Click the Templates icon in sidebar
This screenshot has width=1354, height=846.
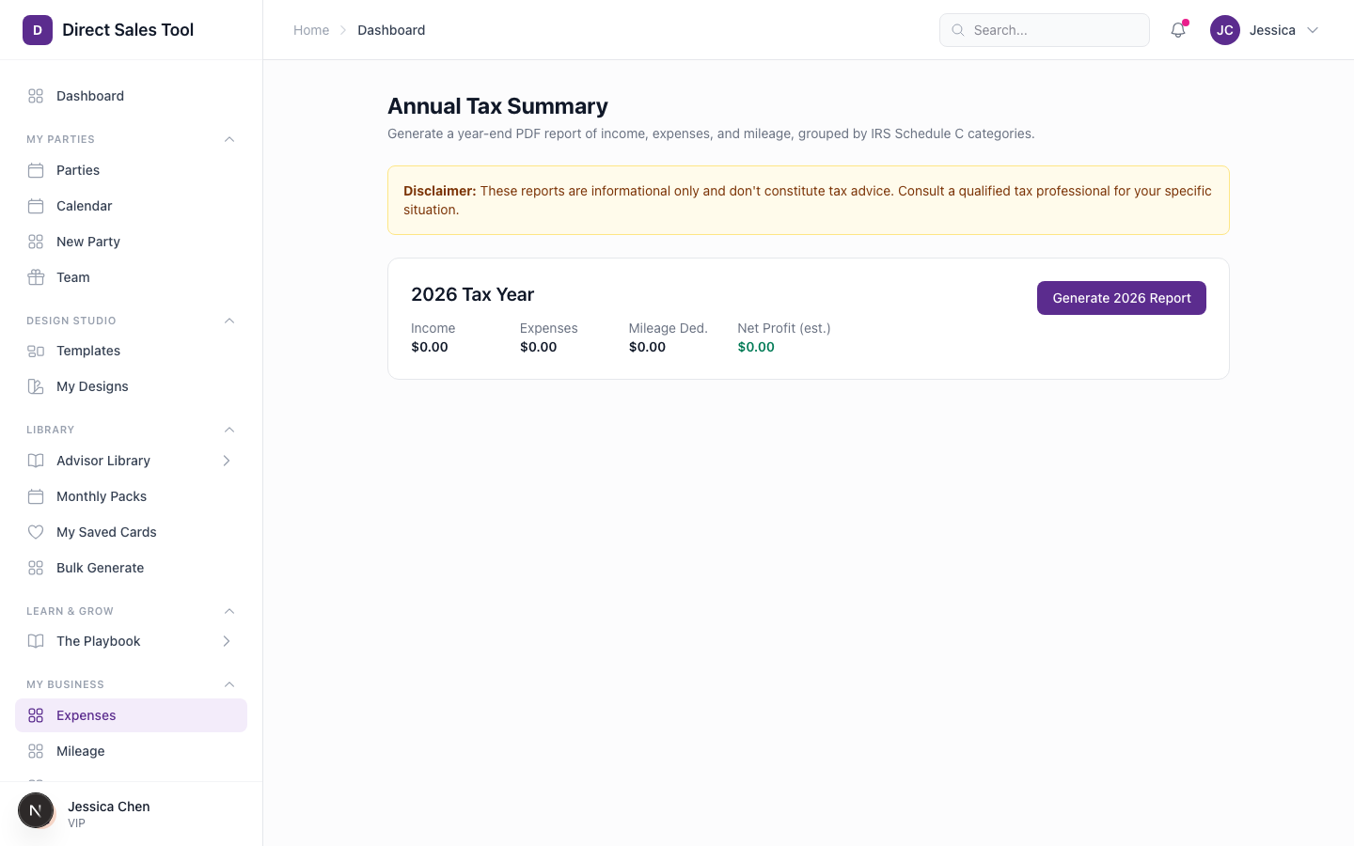coord(36,351)
